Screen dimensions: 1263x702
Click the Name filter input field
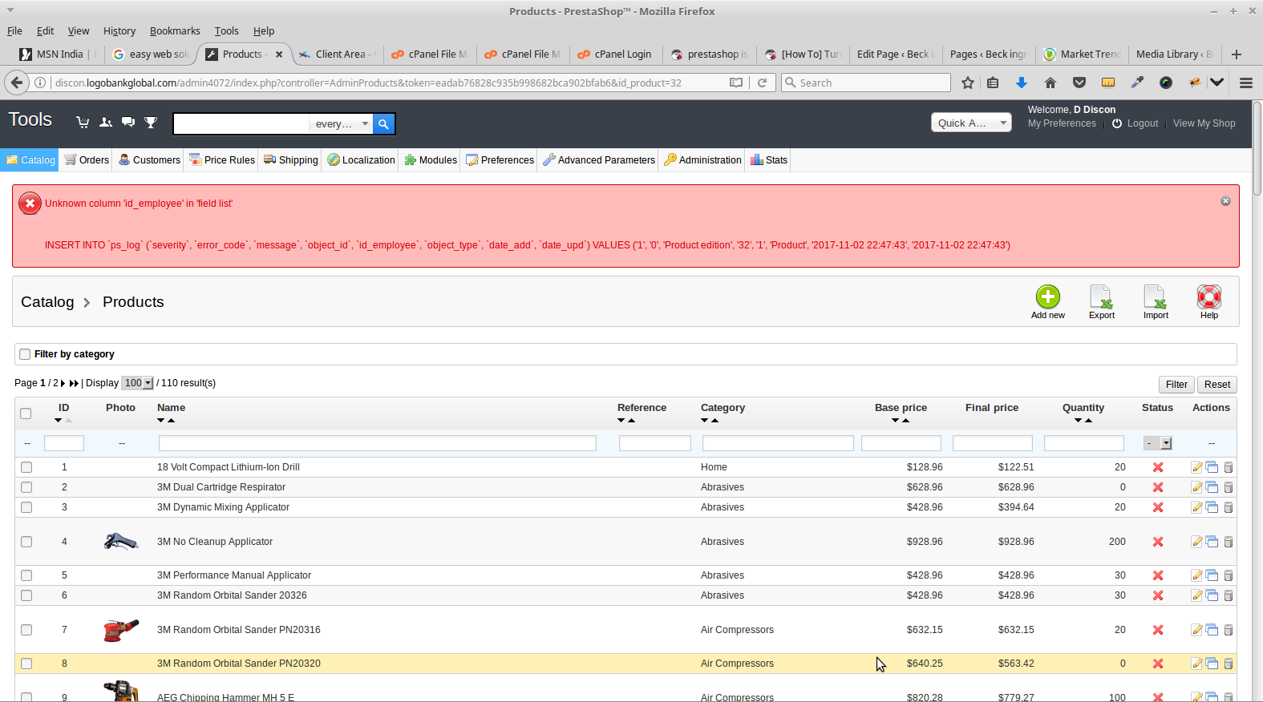(x=377, y=443)
